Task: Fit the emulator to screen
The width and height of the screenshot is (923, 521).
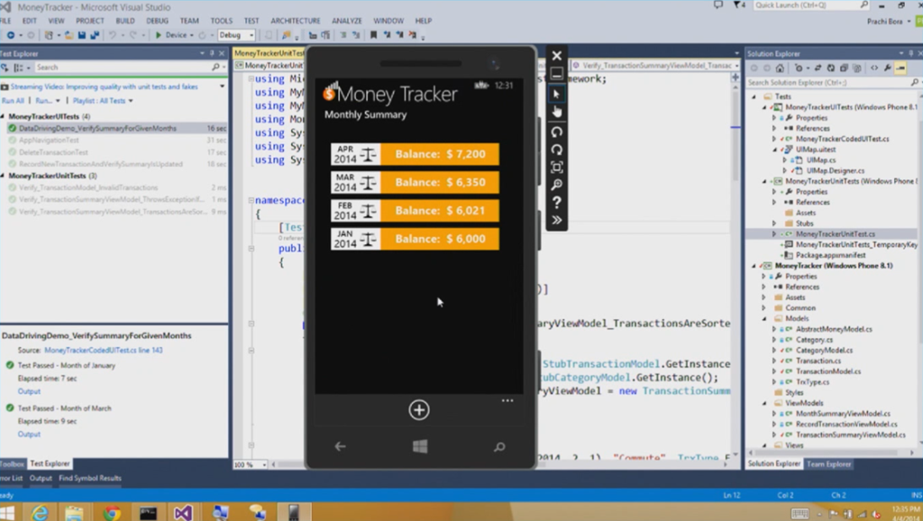Action: pos(556,167)
